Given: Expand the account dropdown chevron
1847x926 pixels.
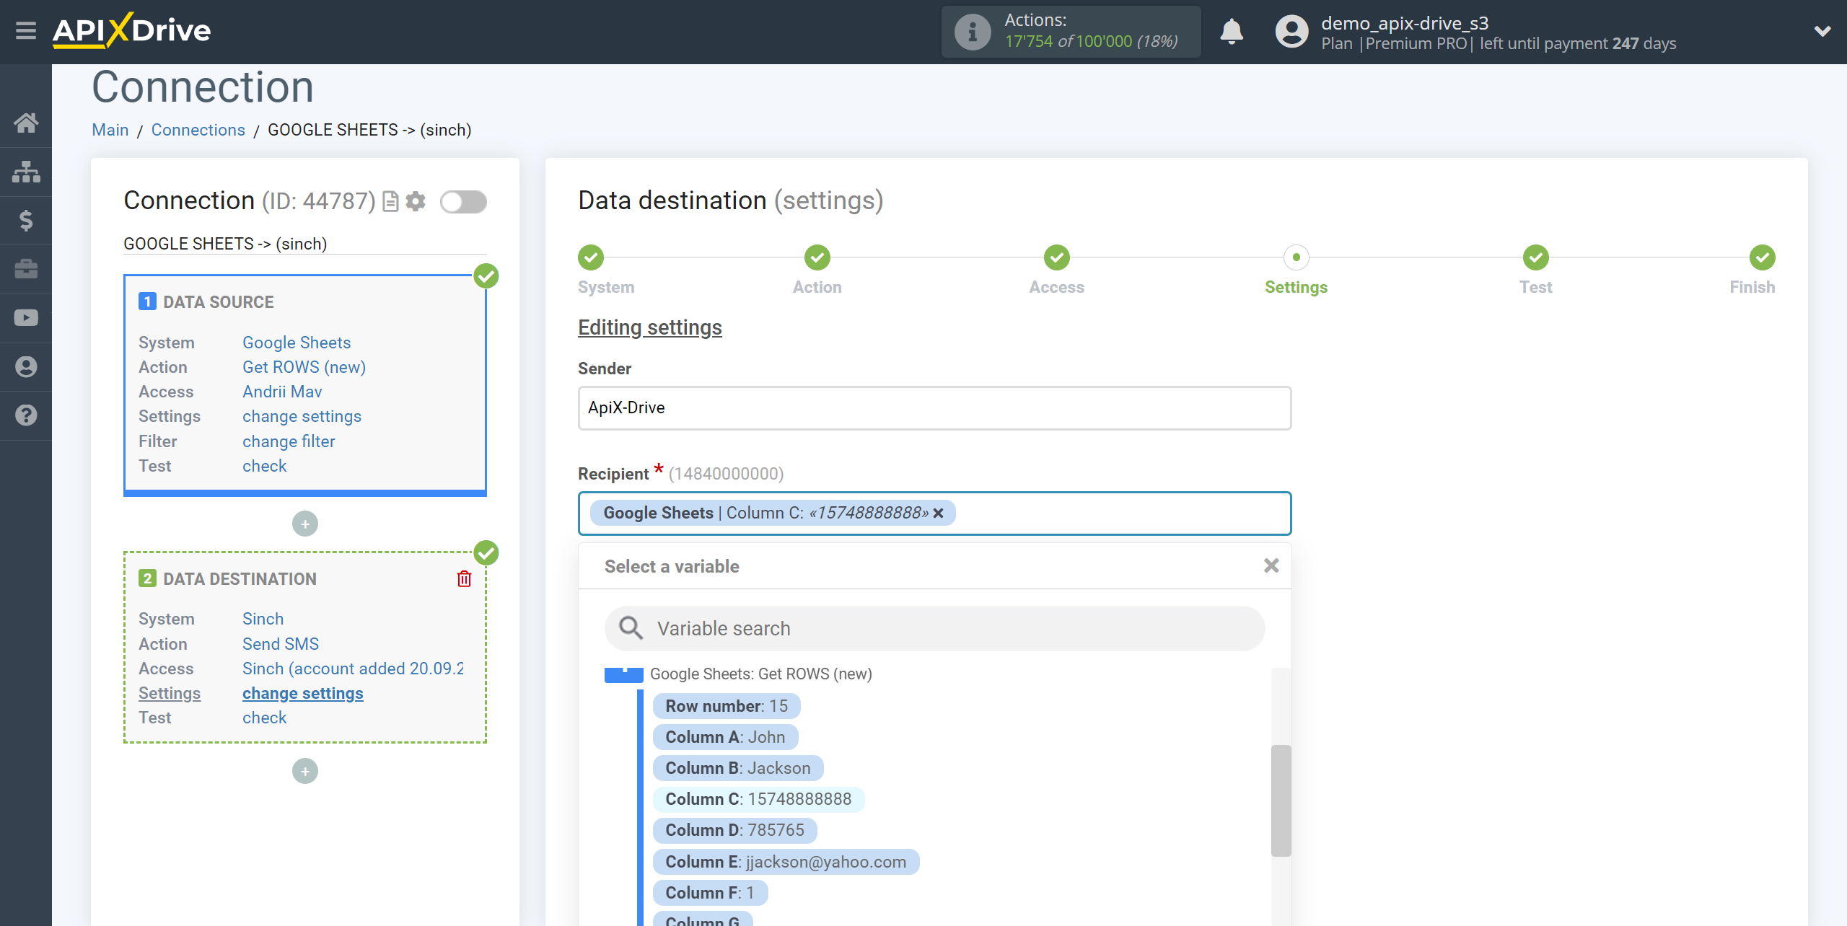Looking at the screenshot, I should [1822, 31].
